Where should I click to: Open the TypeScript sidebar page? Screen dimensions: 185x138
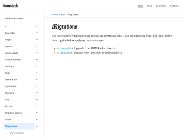click(11, 86)
